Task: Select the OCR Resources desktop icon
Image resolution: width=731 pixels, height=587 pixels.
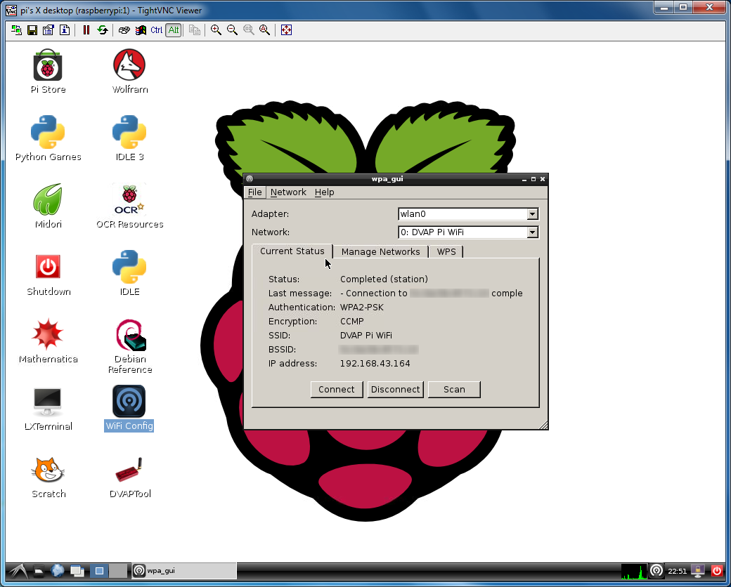Action: [x=129, y=206]
